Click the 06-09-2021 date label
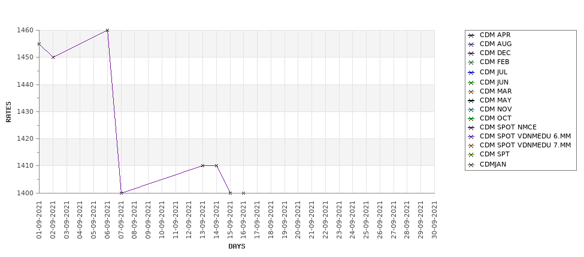The image size is (584, 257). [107, 220]
